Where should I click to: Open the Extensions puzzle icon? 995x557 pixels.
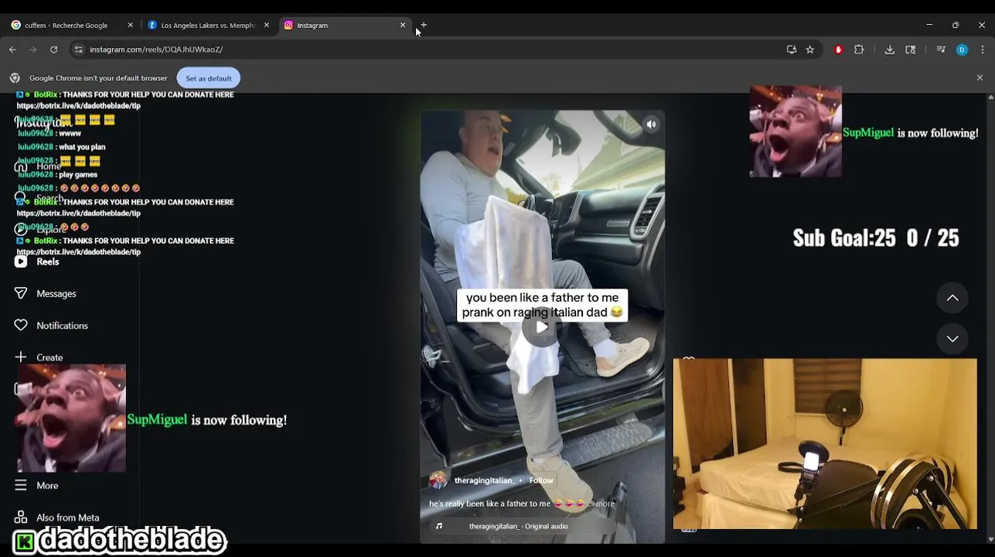coord(859,50)
